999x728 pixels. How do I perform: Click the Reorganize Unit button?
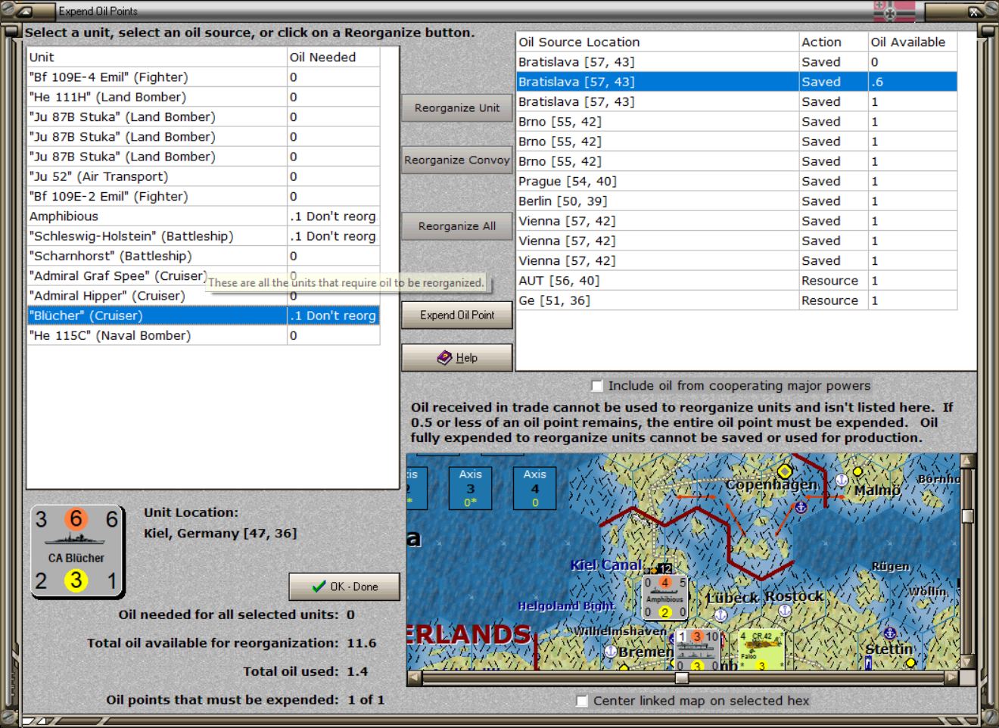point(457,108)
